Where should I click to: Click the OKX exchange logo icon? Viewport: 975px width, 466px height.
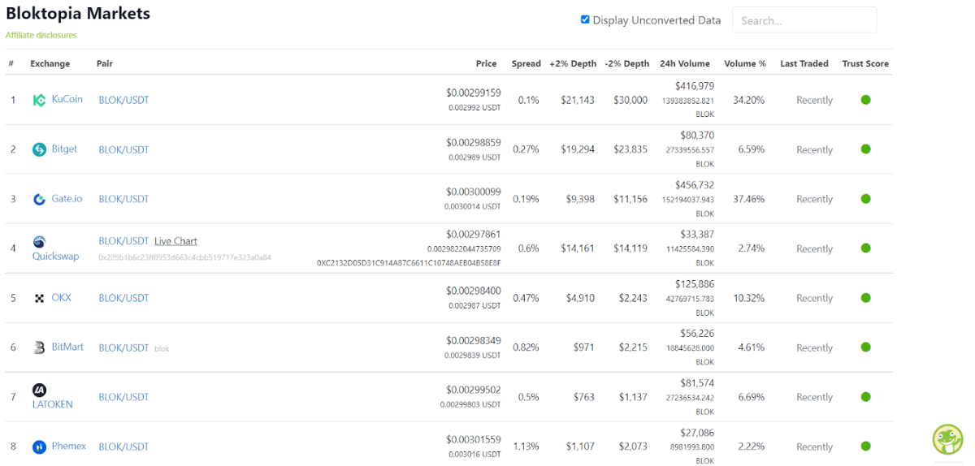39,298
